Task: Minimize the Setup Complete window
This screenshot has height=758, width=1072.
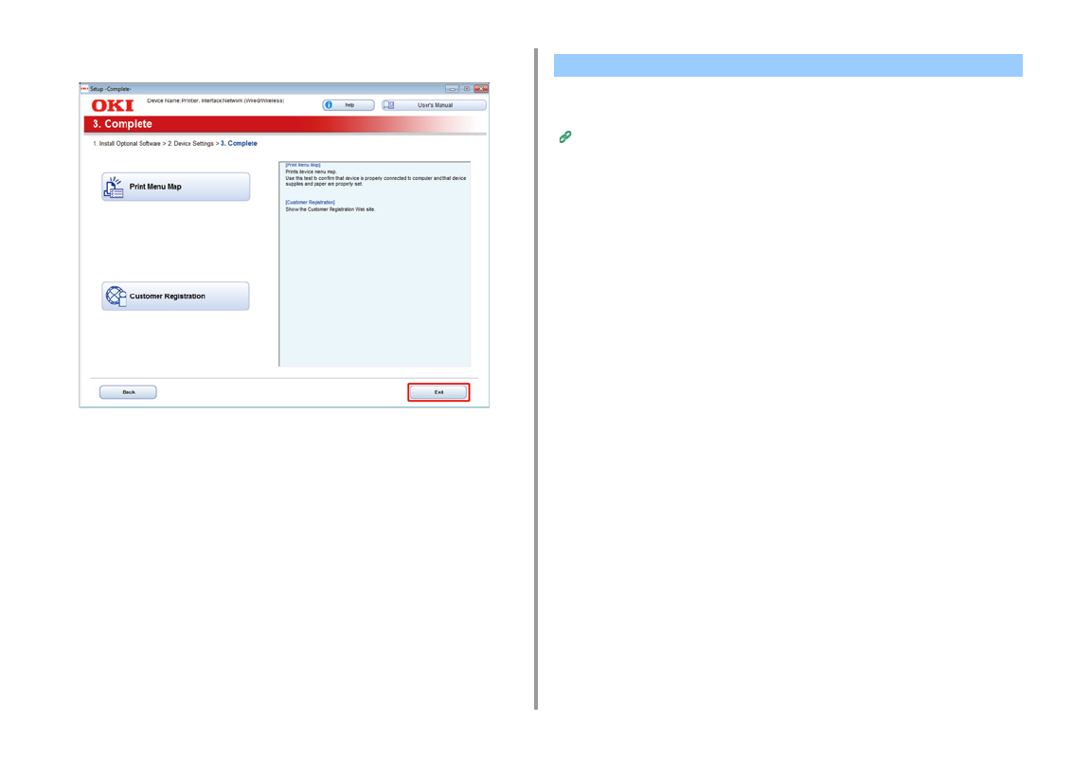Action: [453, 88]
